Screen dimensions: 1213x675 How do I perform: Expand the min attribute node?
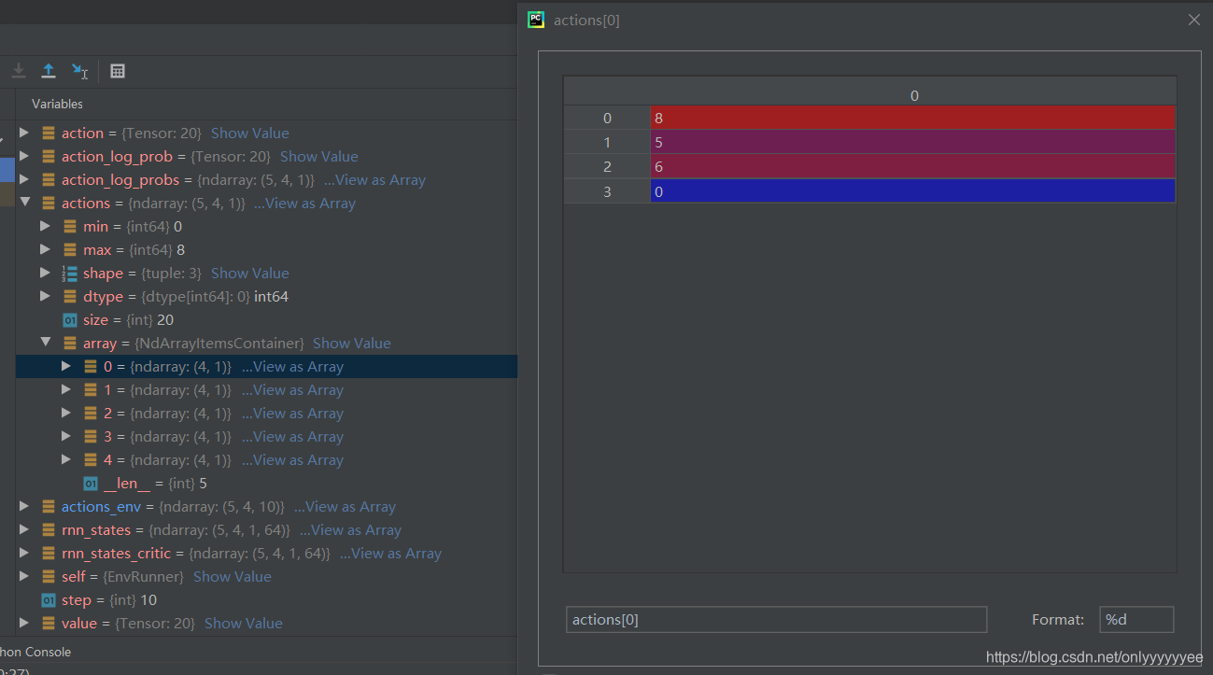click(x=45, y=226)
